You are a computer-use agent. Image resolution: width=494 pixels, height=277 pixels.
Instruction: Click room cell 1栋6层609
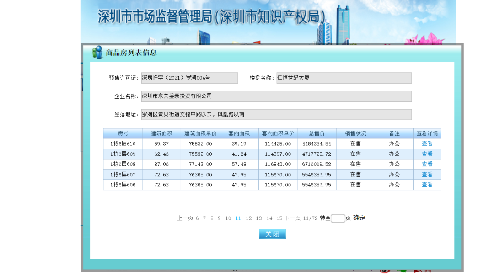point(123,154)
